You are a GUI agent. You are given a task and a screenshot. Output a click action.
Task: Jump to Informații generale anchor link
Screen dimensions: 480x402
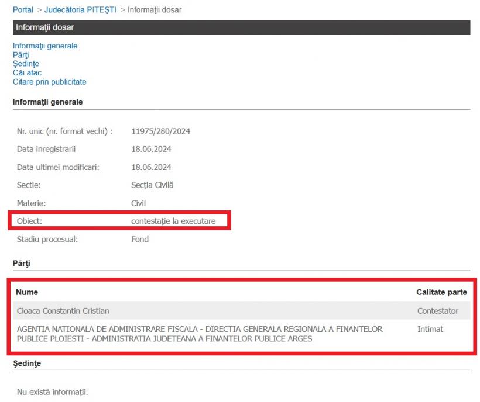[x=45, y=46]
